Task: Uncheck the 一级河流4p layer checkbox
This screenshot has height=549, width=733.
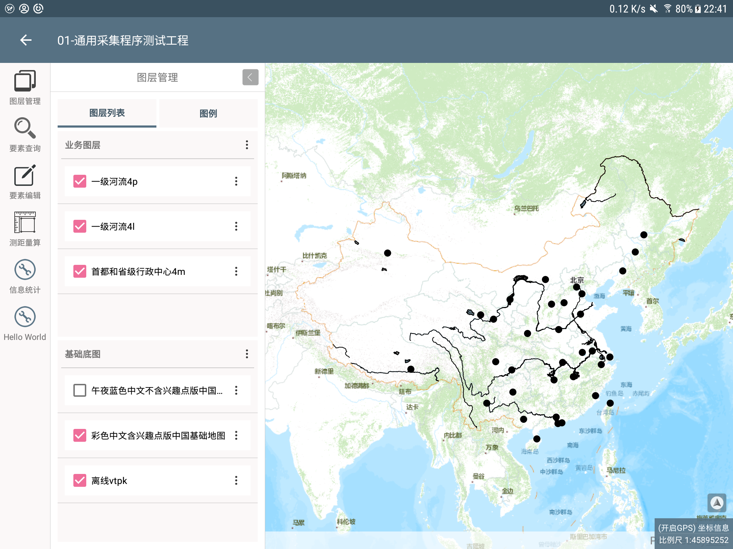Action: click(x=79, y=181)
